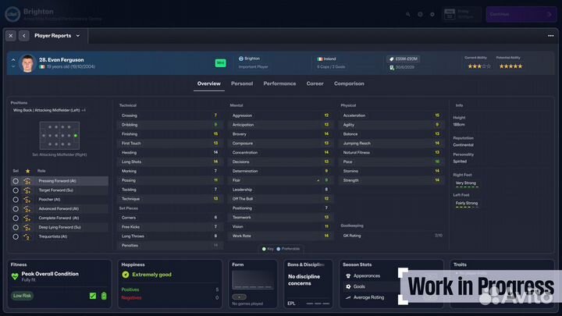Go to previous player with up chevron
This screenshot has height=316, width=562.
13,60
